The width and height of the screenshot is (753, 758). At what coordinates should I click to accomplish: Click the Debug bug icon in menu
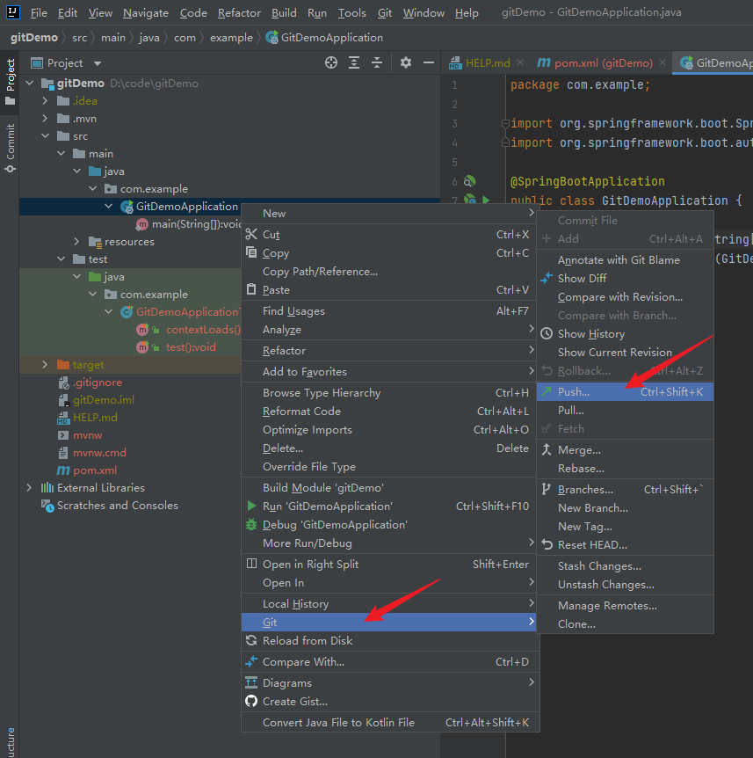click(251, 524)
